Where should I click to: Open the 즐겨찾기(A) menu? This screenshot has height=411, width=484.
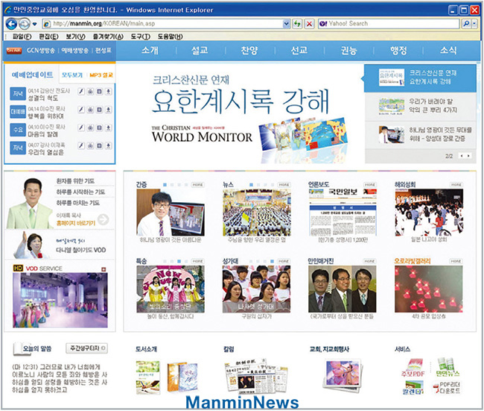(x=108, y=37)
